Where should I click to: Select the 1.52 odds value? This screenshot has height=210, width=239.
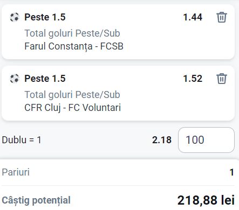193,79
